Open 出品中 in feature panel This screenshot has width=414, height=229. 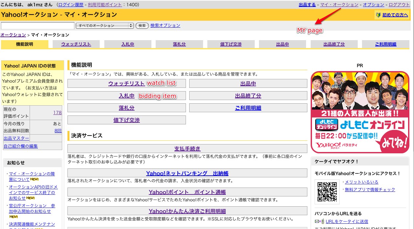[248, 84]
